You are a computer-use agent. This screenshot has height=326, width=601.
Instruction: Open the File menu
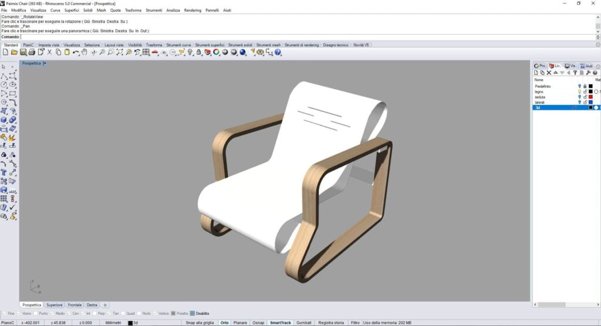(x=4, y=11)
